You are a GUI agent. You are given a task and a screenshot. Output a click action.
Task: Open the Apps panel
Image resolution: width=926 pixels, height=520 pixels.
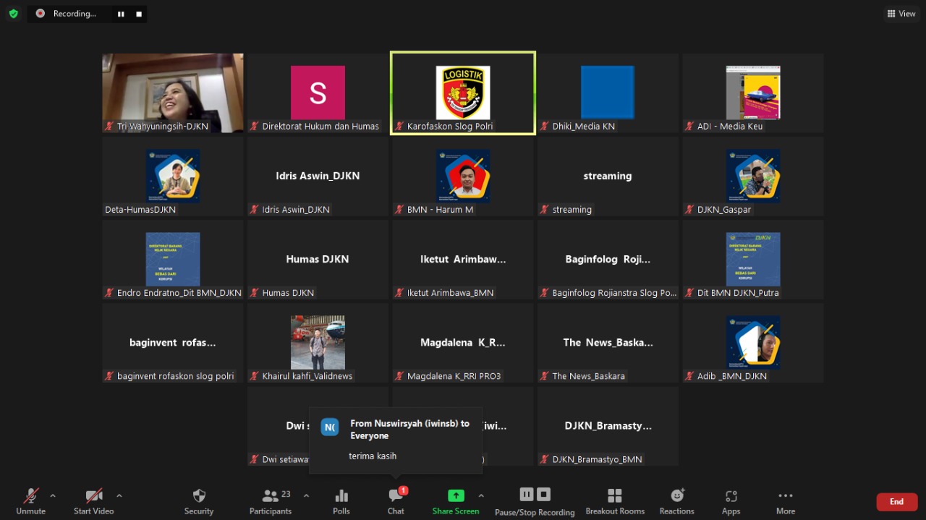coord(731,500)
